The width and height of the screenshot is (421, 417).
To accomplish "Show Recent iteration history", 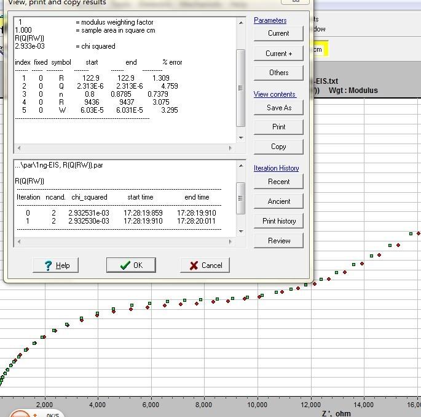I will (x=278, y=182).
